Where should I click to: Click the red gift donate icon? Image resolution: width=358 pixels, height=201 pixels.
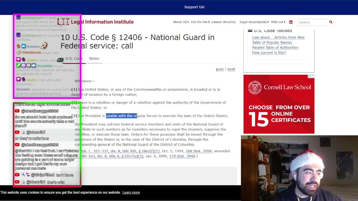pyautogui.click(x=291, y=22)
